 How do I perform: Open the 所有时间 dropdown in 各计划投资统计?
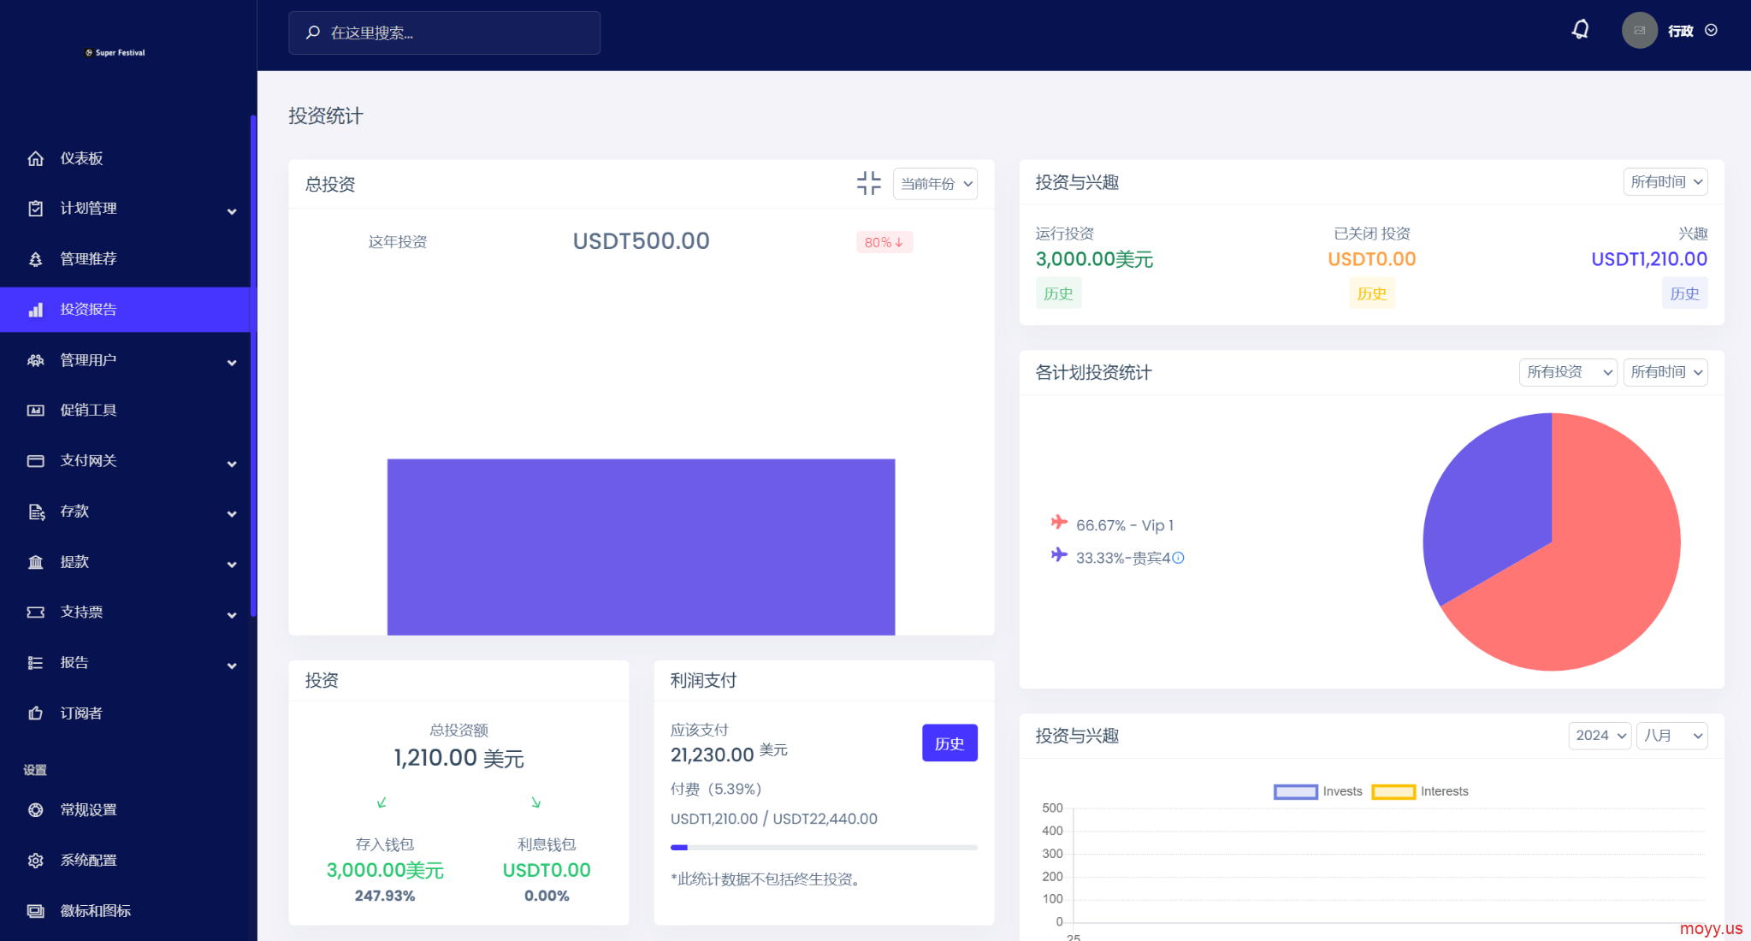pyautogui.click(x=1665, y=372)
